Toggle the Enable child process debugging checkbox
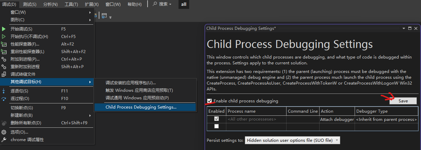The image size is (421, 150). click(210, 101)
